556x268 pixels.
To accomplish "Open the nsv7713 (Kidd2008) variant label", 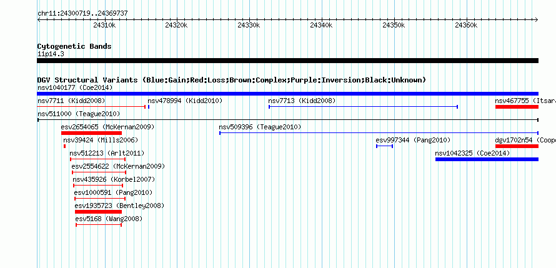I will (x=302, y=101).
